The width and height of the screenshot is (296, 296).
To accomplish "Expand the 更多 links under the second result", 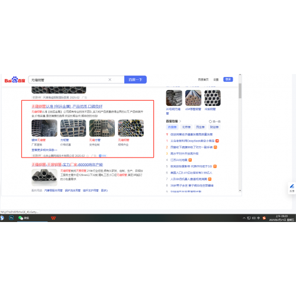I will click(104, 191).
